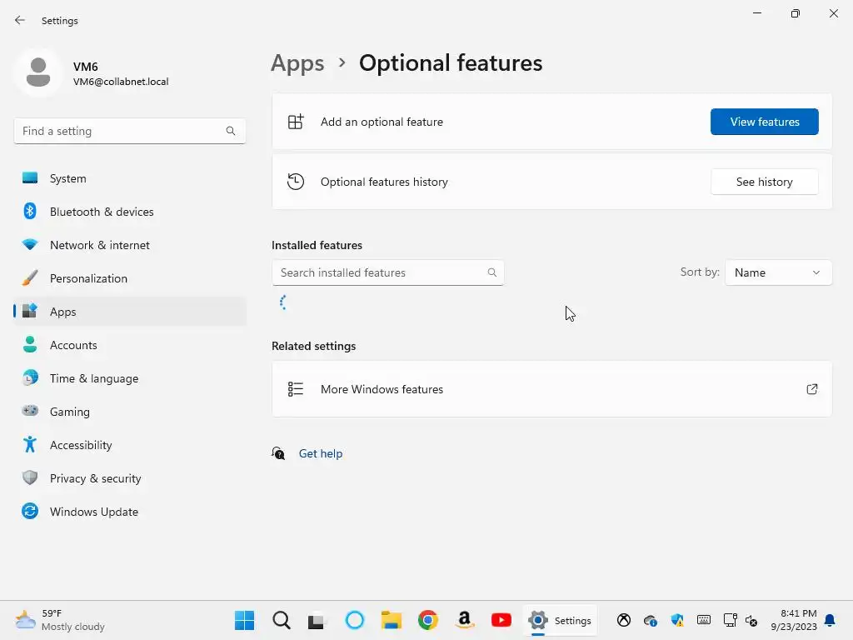Screen dimensions: 853x640
Task: Open the Personalization category
Action: pos(88,278)
